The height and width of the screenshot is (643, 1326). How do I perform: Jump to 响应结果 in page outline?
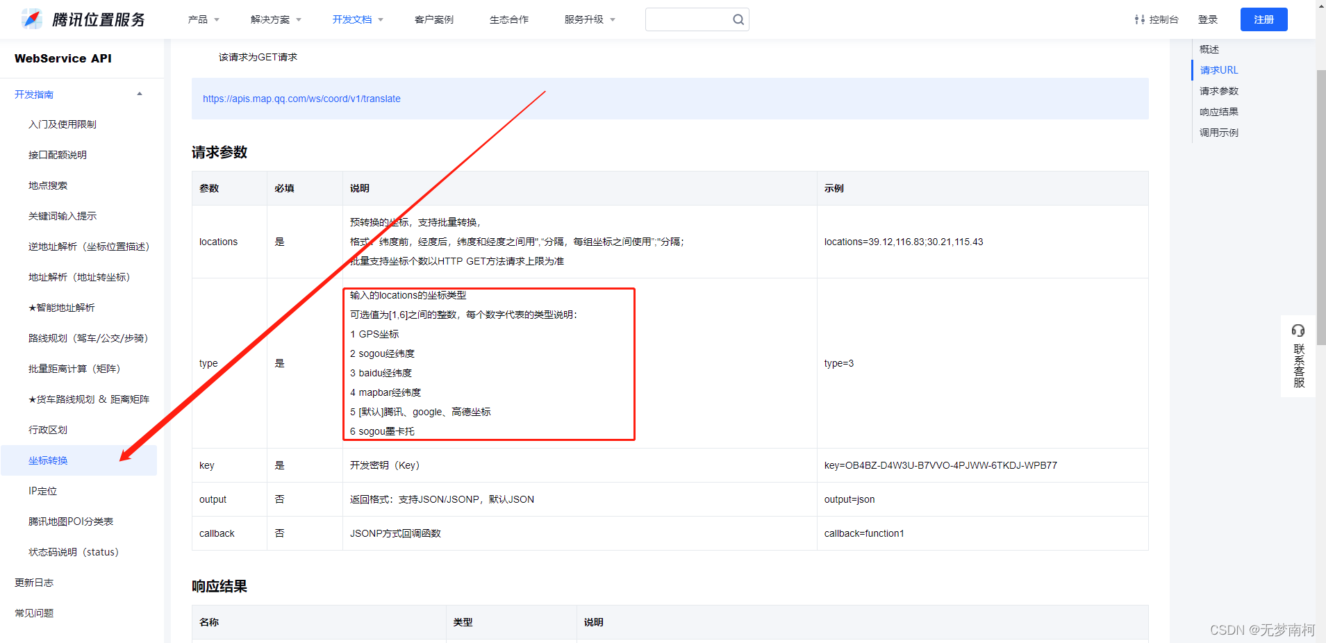coord(1219,112)
